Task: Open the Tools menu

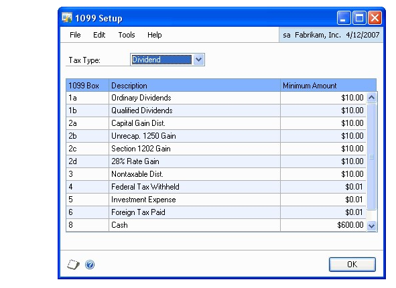Action: click(x=127, y=35)
